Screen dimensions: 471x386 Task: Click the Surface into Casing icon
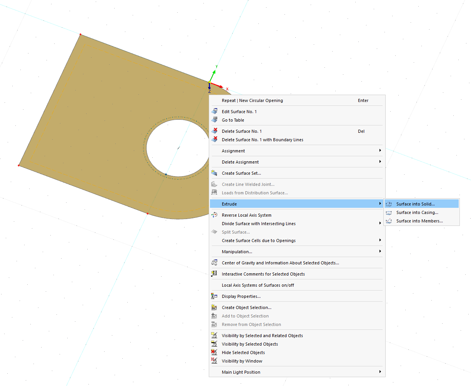(389, 212)
